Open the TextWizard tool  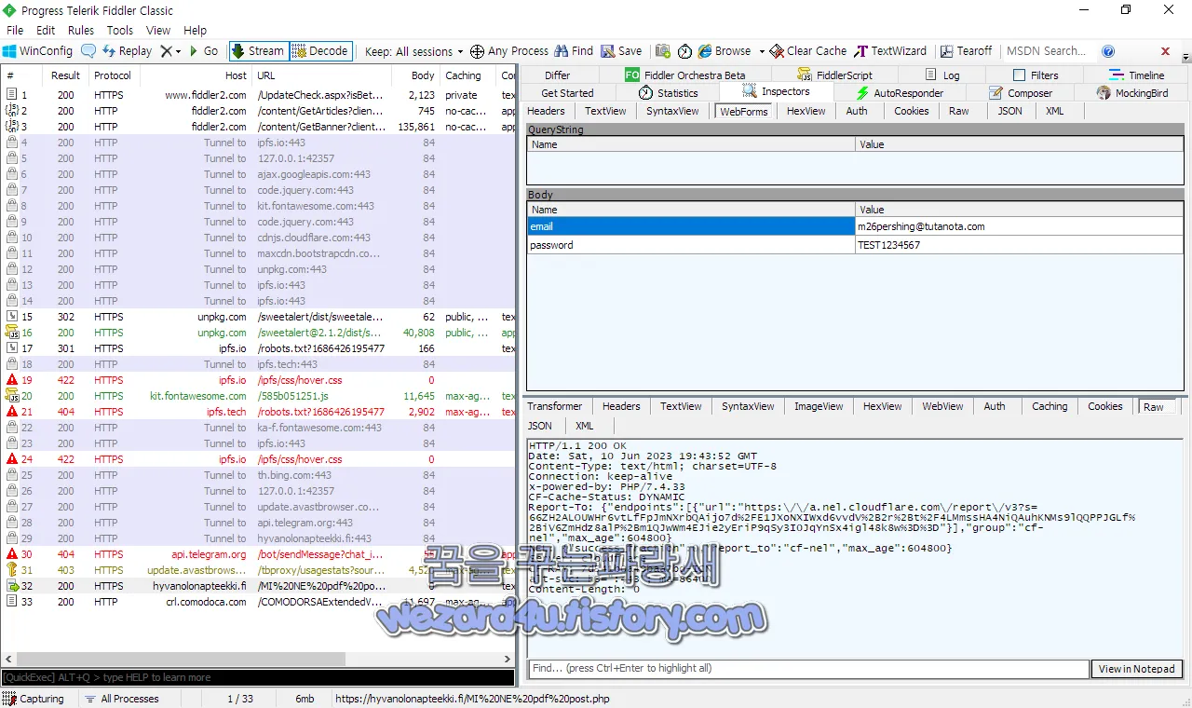pos(891,51)
